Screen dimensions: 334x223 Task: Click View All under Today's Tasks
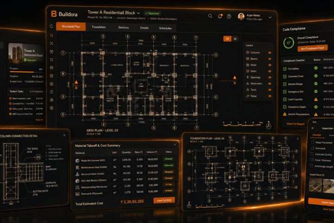coord(39,120)
